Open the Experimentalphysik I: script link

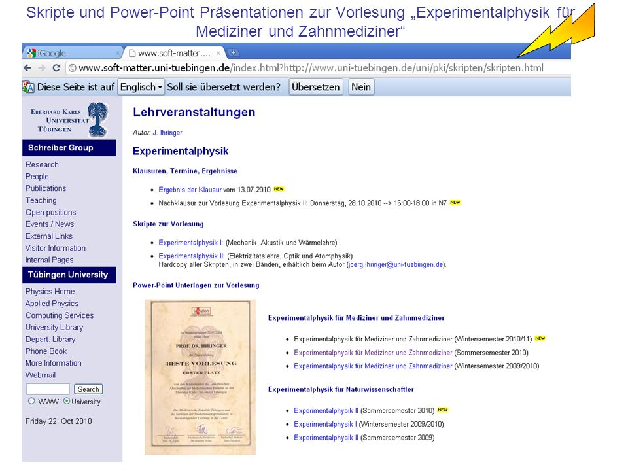(x=190, y=243)
